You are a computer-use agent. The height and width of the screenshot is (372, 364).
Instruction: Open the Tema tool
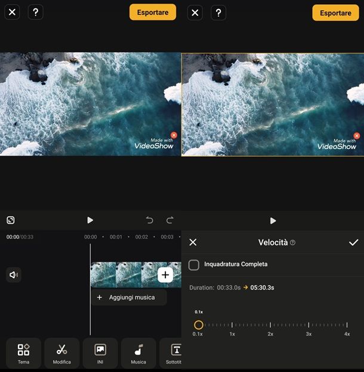[x=23, y=353]
